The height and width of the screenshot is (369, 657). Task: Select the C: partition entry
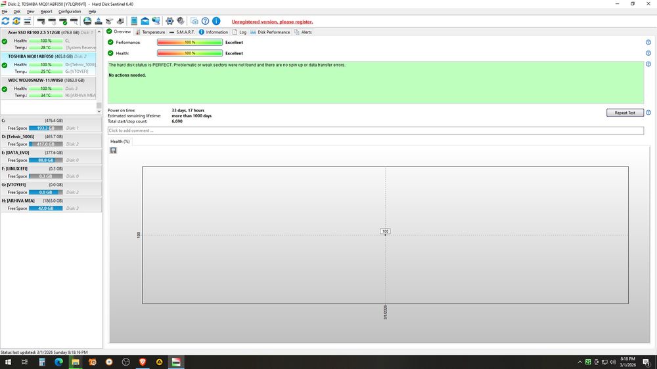click(x=51, y=124)
